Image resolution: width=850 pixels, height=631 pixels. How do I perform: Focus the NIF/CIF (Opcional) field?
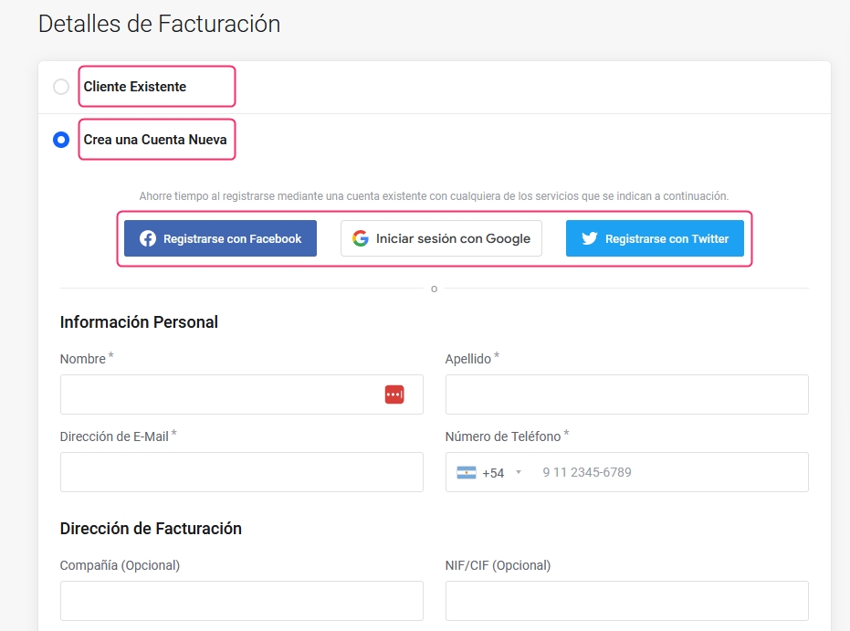pyautogui.click(x=627, y=601)
